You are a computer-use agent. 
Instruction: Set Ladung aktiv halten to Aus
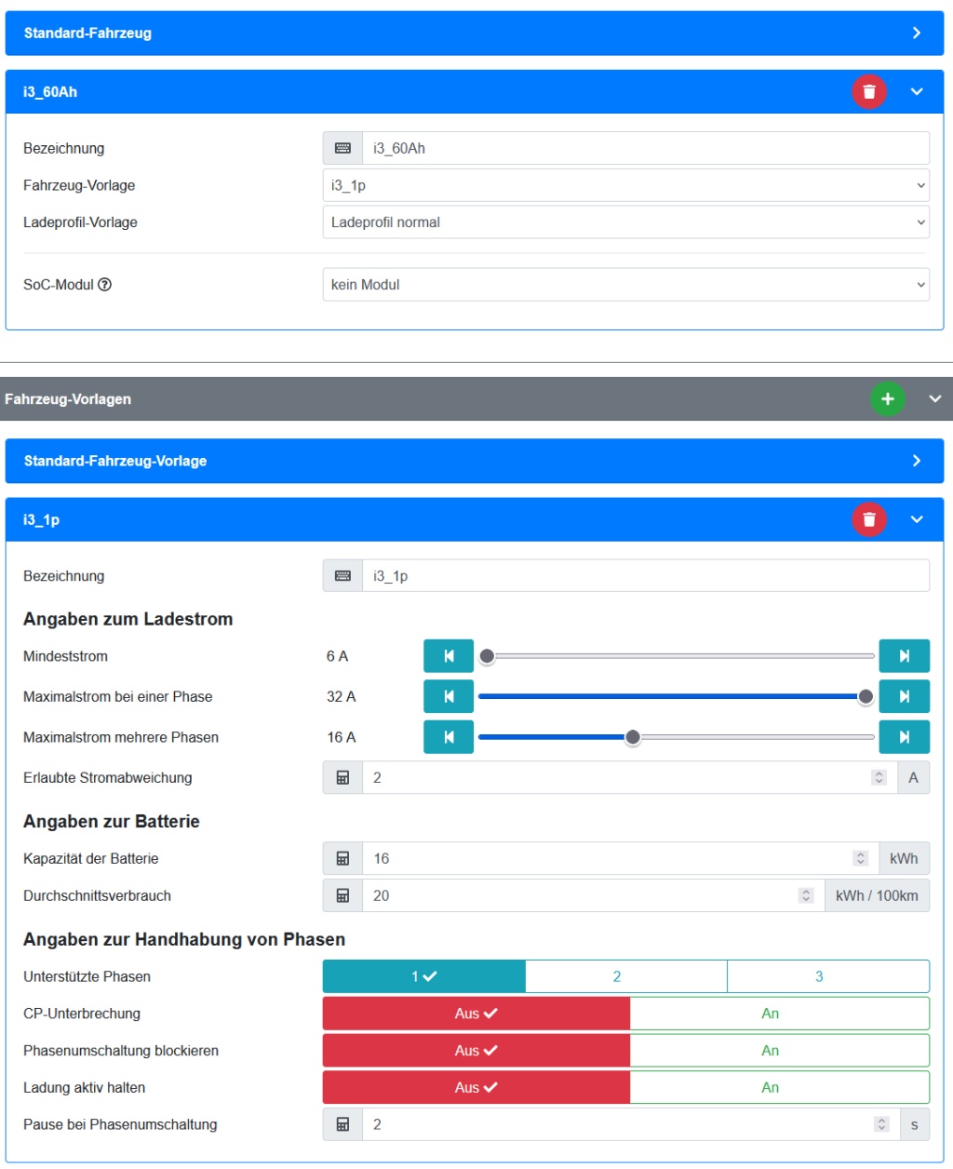pyautogui.click(x=476, y=1088)
